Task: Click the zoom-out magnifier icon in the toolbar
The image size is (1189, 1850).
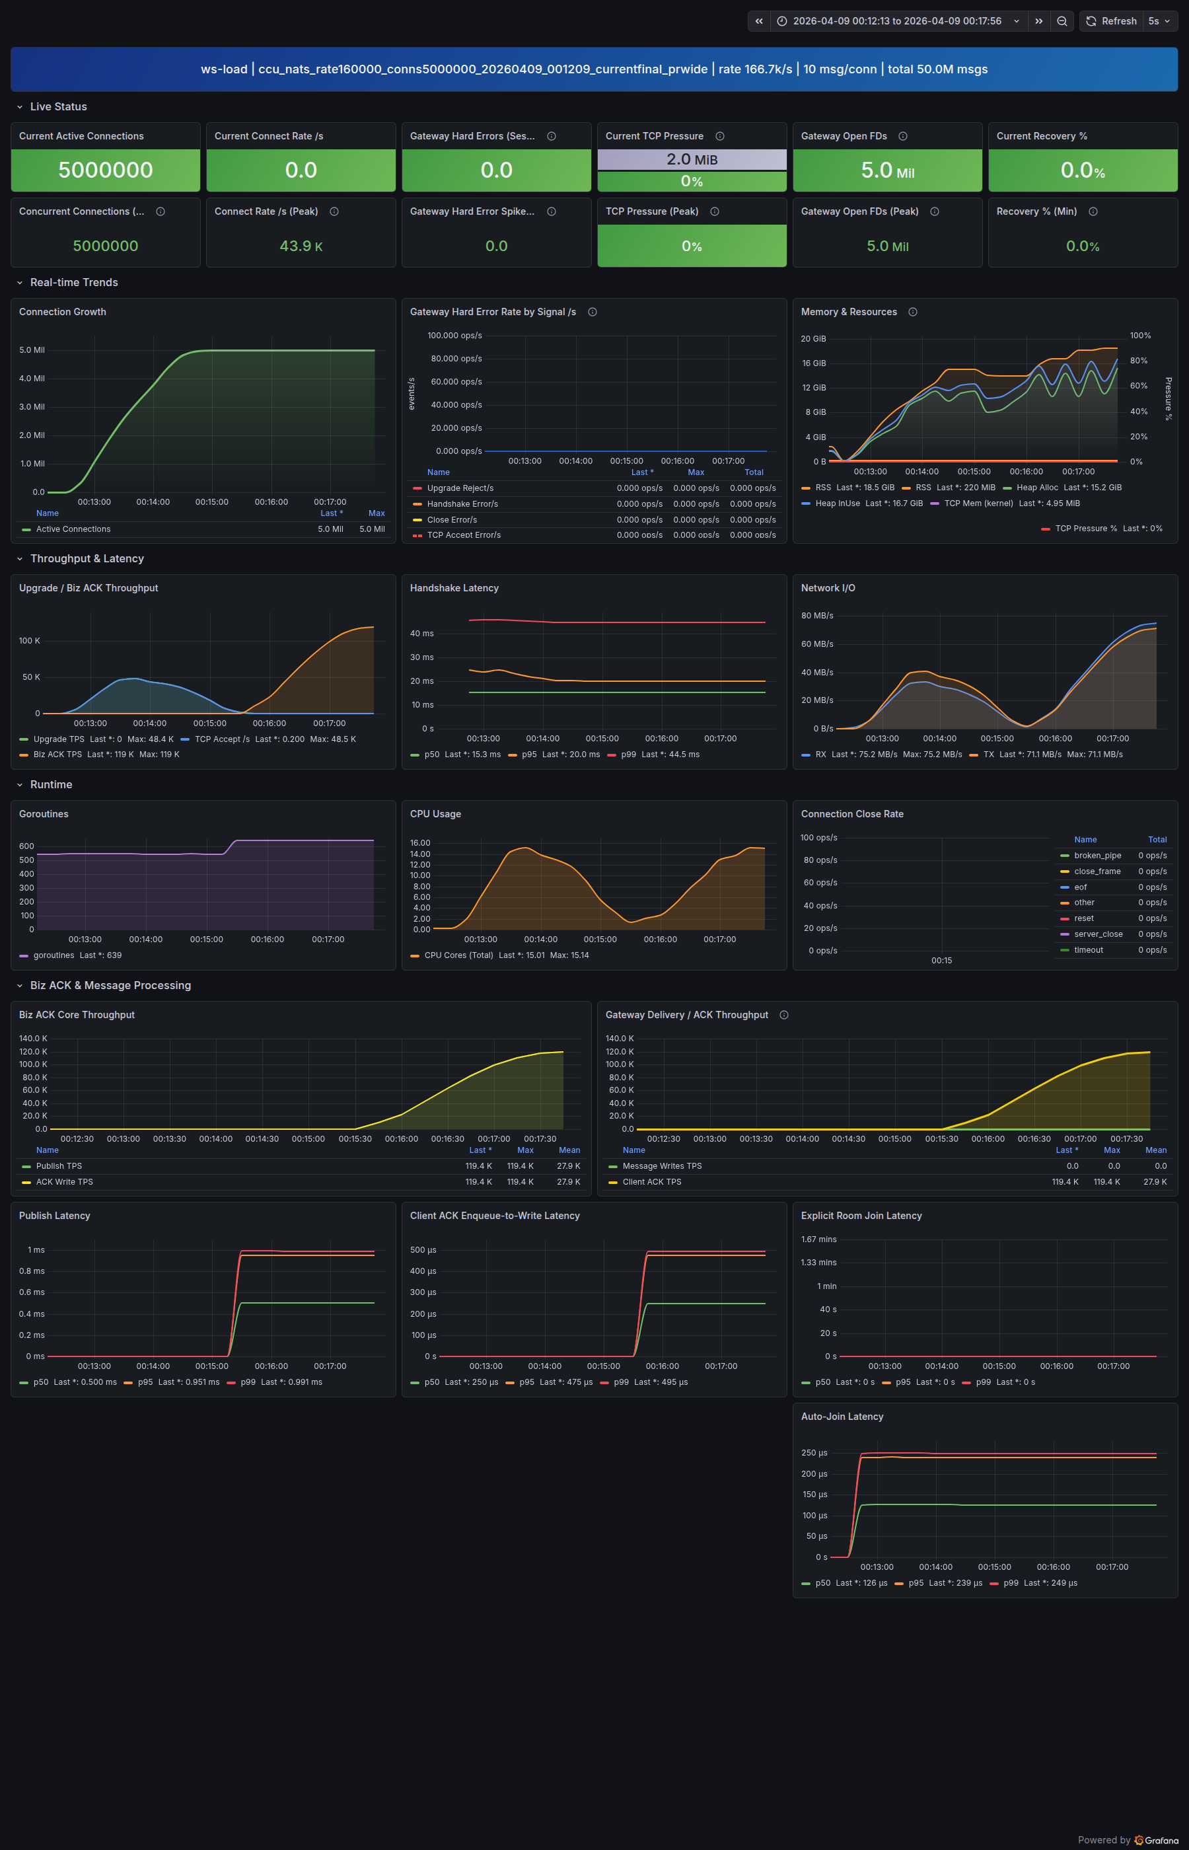Action: click(1062, 21)
